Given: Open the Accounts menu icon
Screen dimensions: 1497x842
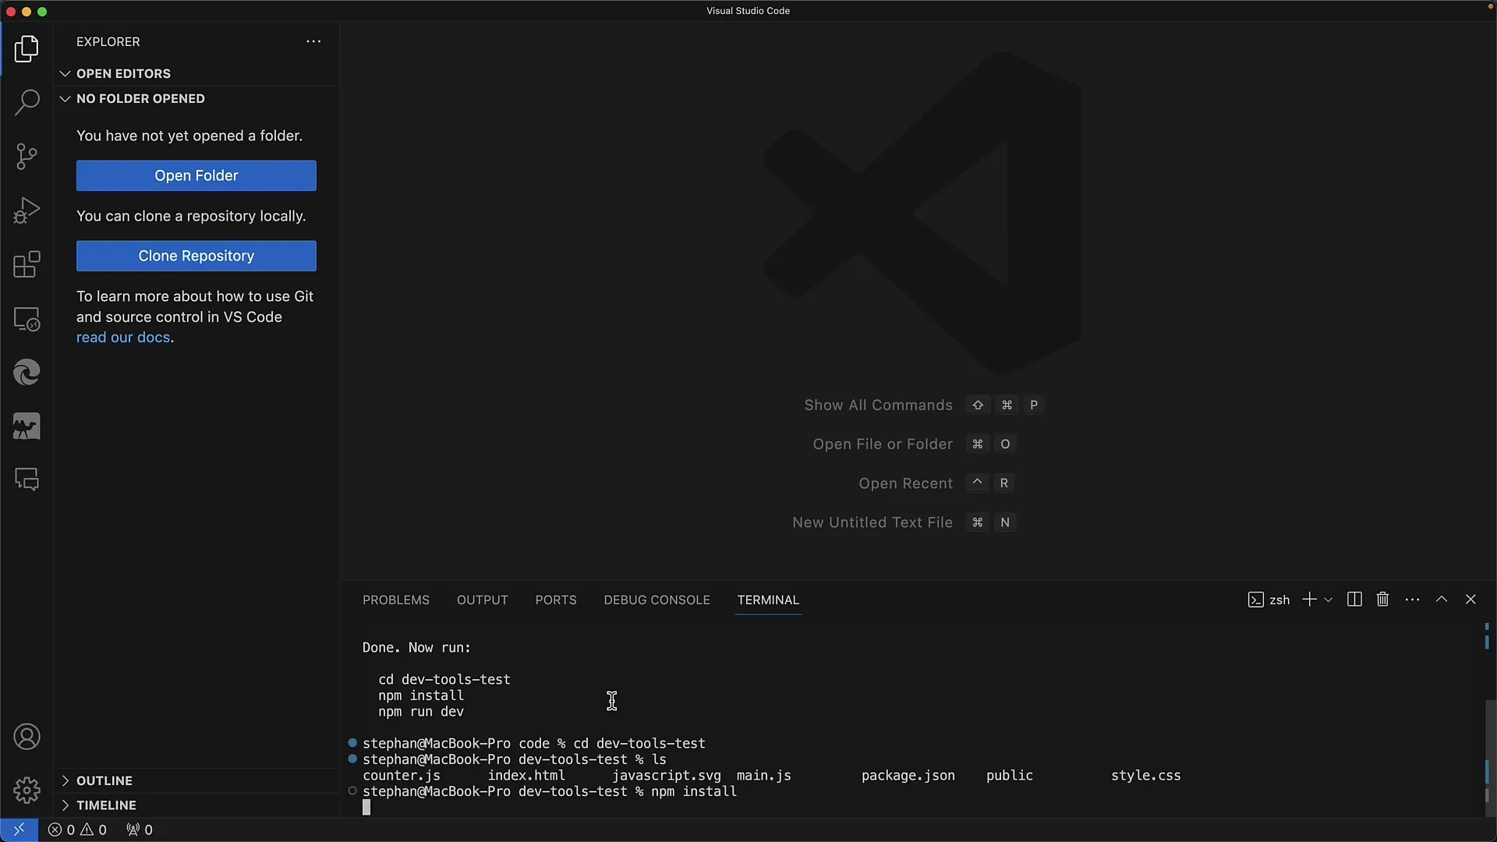Looking at the screenshot, I should tap(27, 737).
